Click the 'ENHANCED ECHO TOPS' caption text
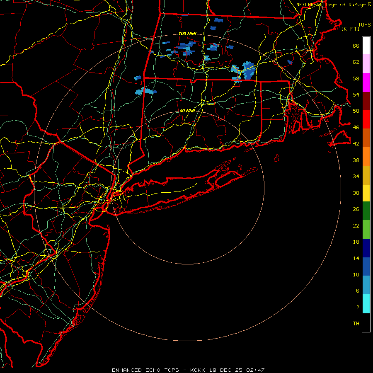This screenshot has height=373, width=373. click(145, 370)
